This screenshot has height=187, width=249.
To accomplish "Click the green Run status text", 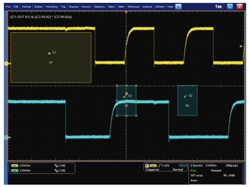I will (193, 170).
